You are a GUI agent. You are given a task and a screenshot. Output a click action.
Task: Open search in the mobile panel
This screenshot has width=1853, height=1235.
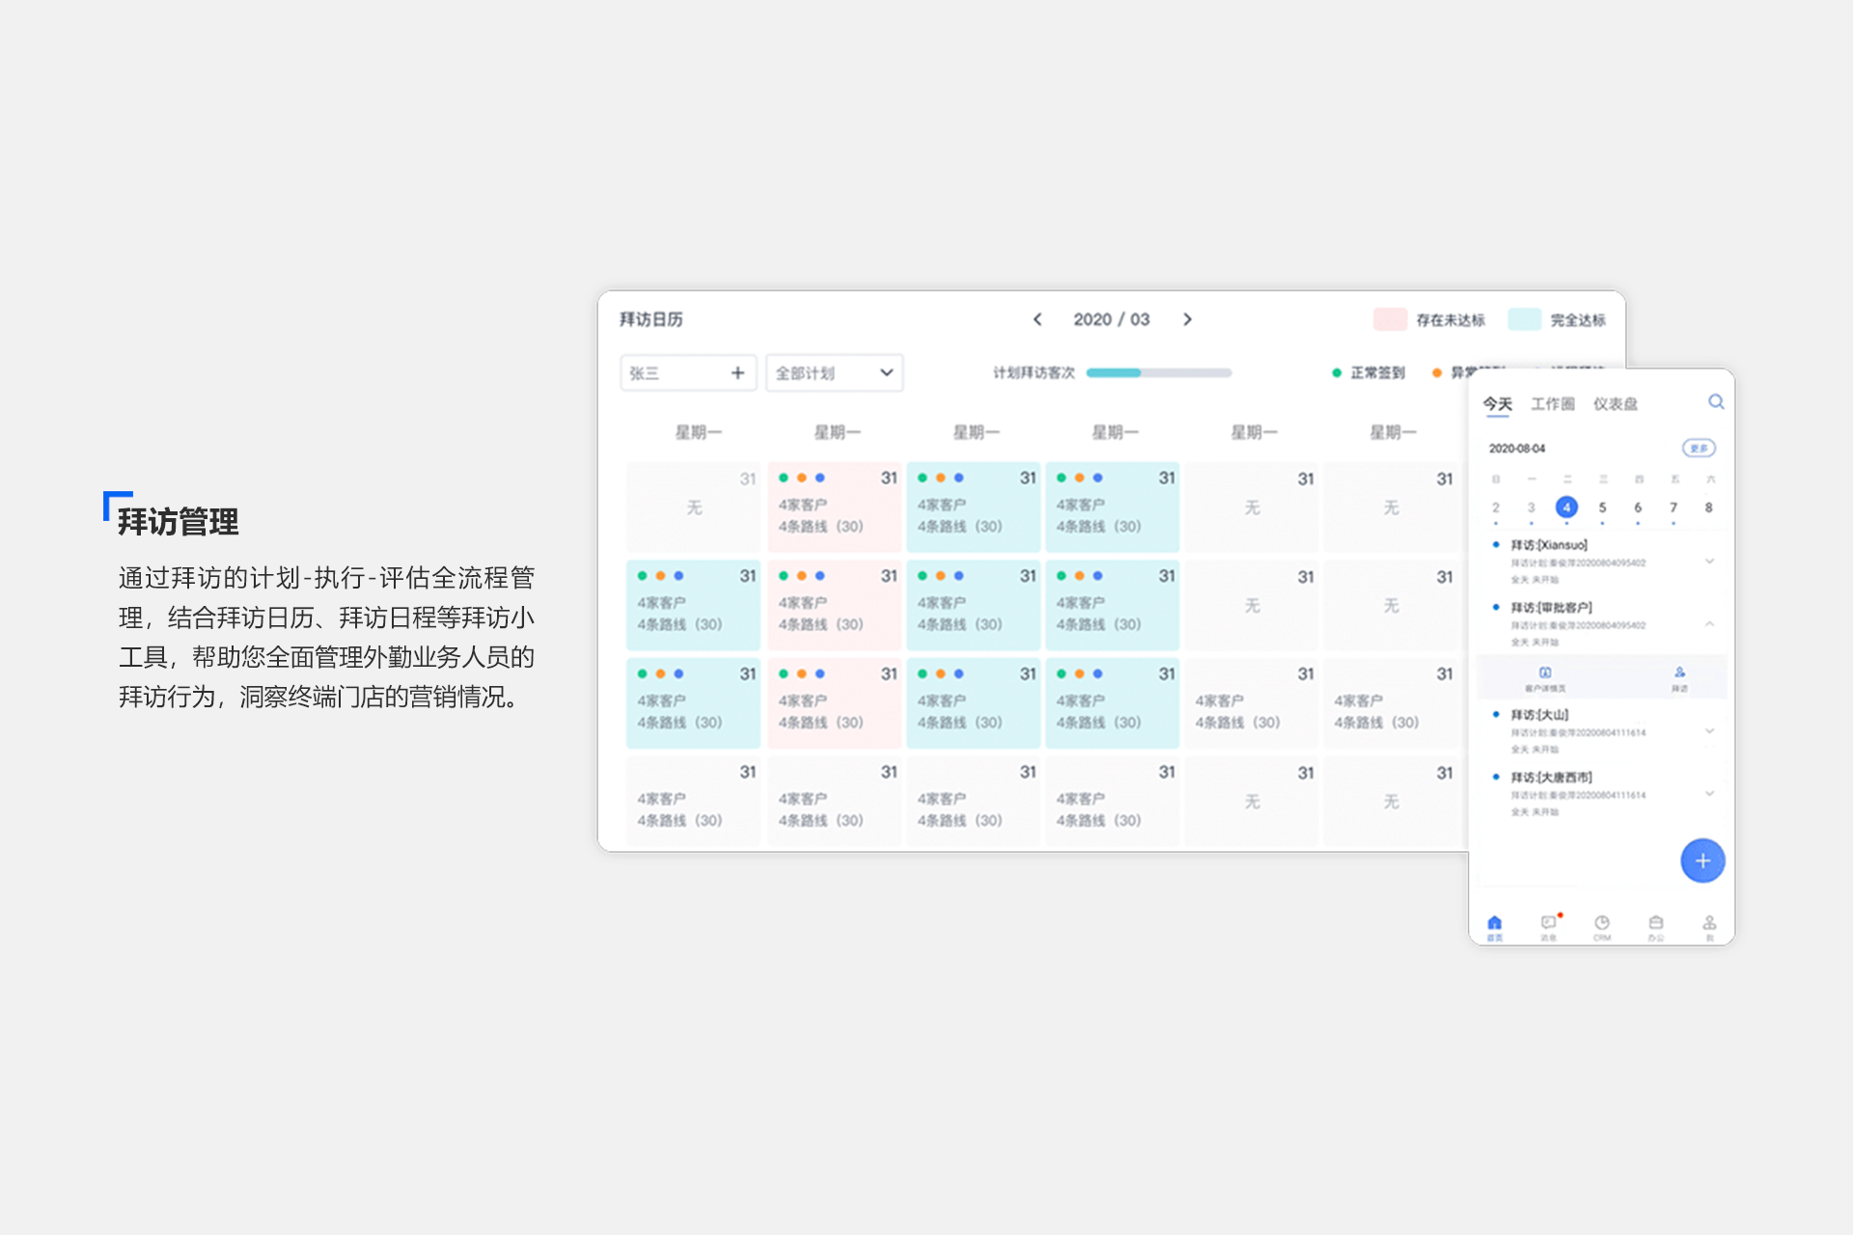click(x=1715, y=401)
